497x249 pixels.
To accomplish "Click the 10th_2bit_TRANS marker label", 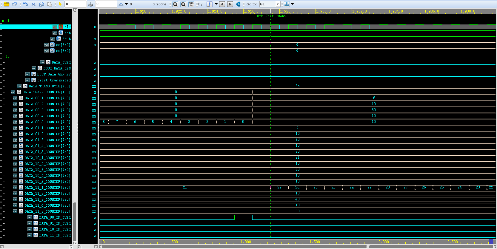I will pyautogui.click(x=270, y=16).
